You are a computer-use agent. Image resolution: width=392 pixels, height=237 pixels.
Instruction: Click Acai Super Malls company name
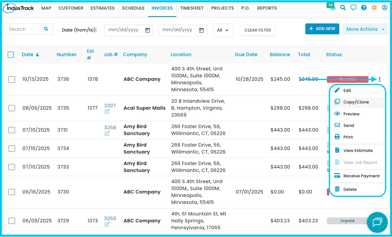click(x=144, y=108)
